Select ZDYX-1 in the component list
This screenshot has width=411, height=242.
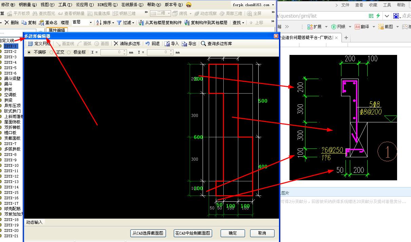[10, 46]
